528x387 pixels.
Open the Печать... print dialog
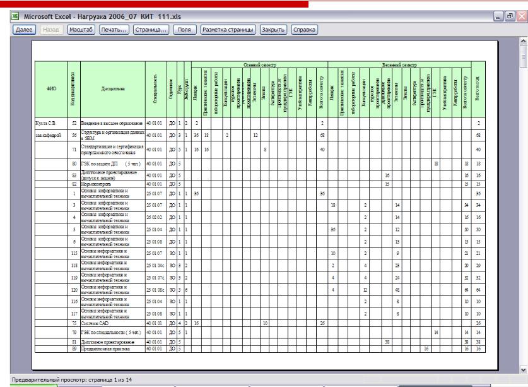114,30
